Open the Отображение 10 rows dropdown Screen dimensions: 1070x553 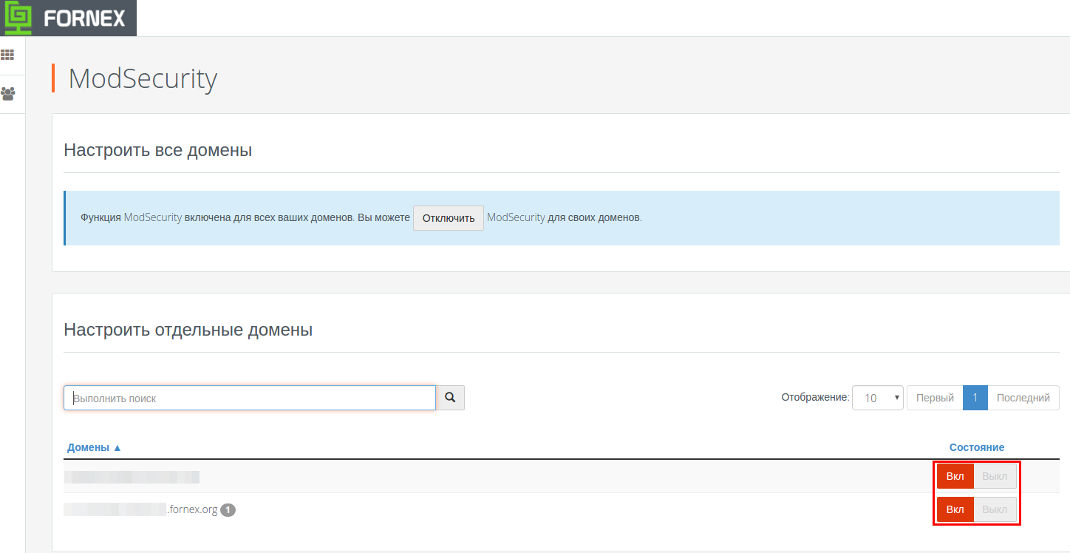pos(878,398)
